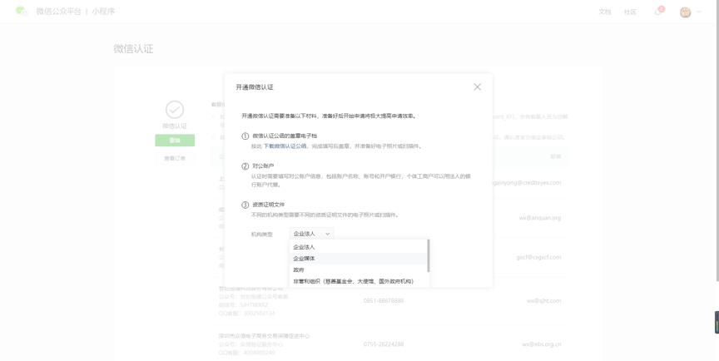The width and height of the screenshot is (719, 361).
Task: Expand the account menu chevron
Action: (699, 12)
